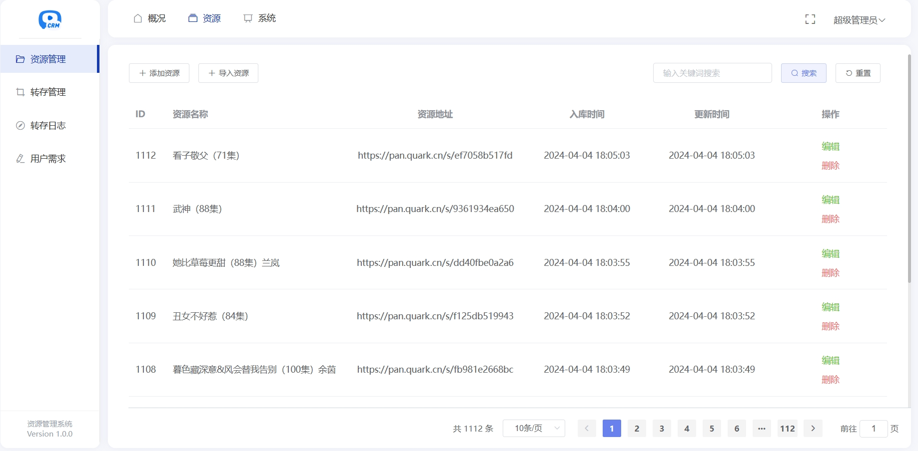Viewport: 918px width, 451px height.
Task: Click the 重置 button
Action: (858, 73)
